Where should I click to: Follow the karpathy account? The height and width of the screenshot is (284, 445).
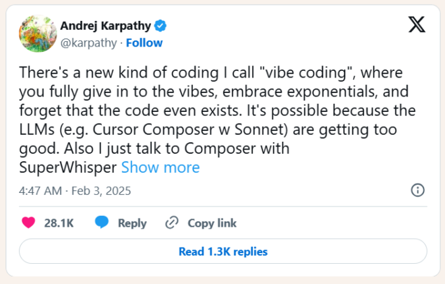(x=144, y=42)
